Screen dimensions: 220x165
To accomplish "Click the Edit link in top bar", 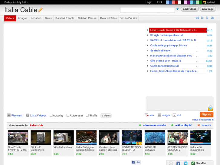I will coord(159,2).
